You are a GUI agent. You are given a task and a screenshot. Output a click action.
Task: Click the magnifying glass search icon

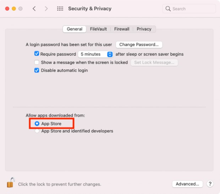pos(168,9)
